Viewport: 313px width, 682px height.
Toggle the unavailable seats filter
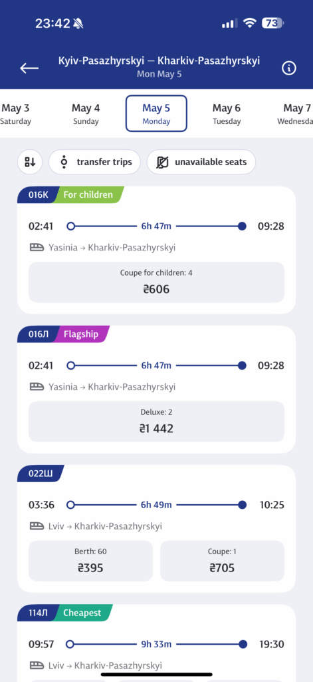pyautogui.click(x=201, y=163)
